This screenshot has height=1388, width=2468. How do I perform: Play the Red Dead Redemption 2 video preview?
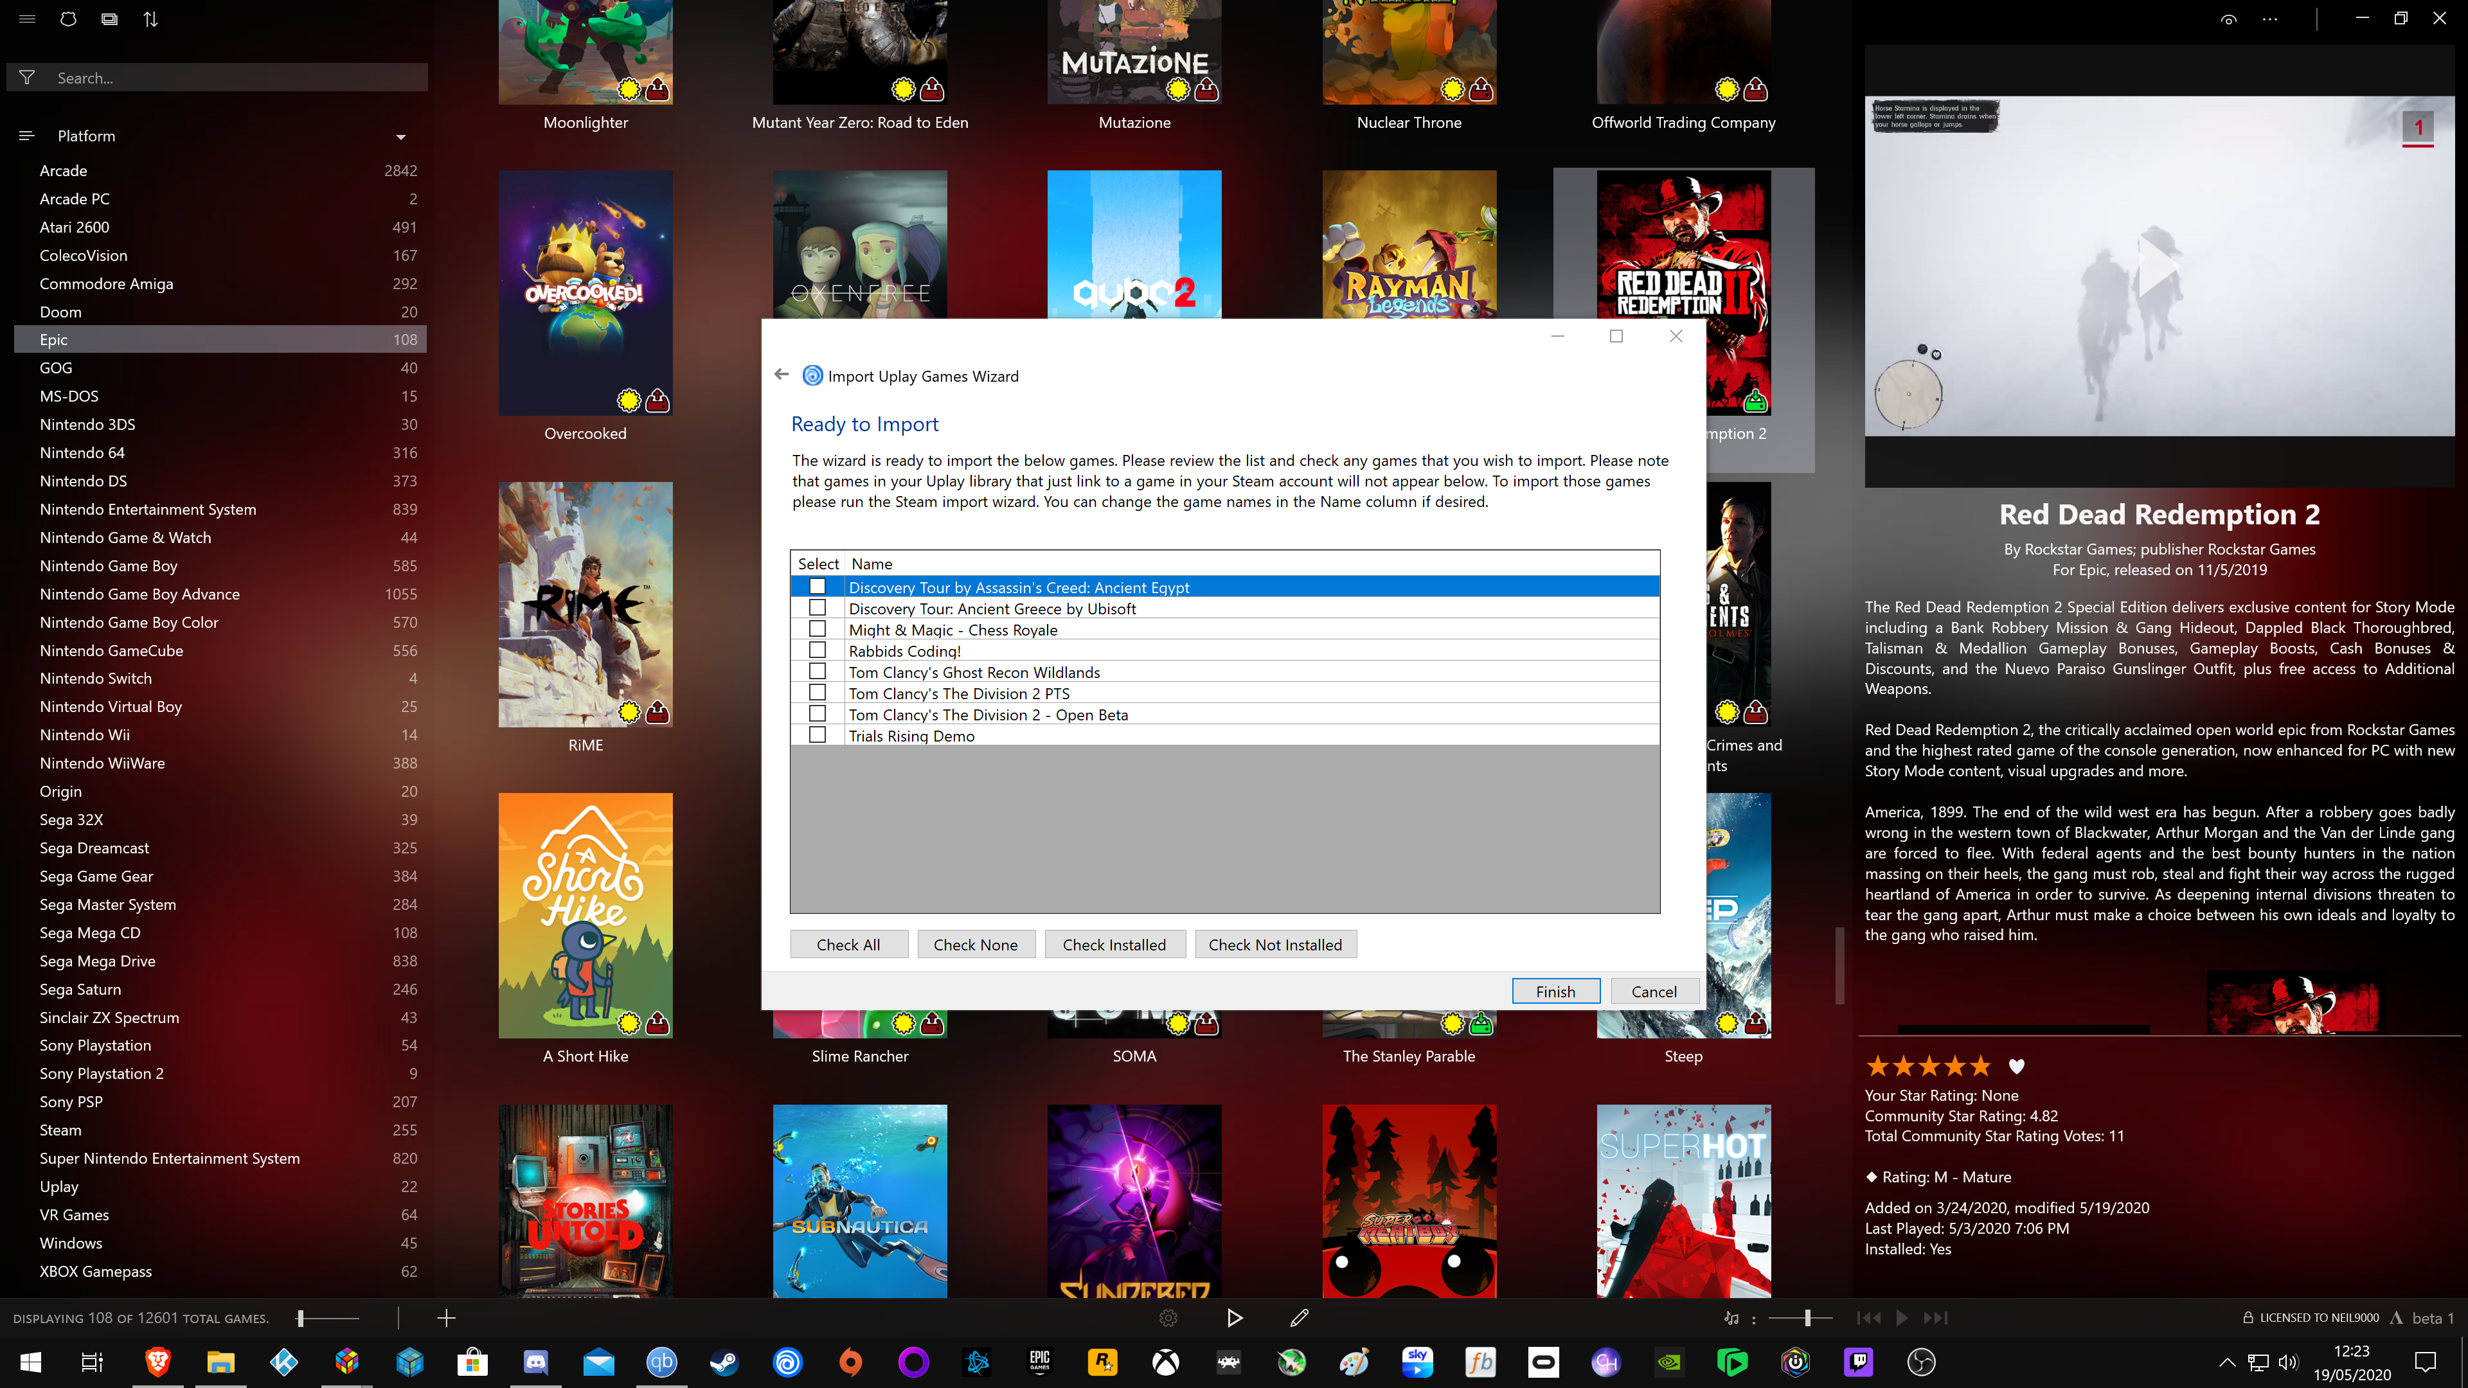[x=2159, y=265]
